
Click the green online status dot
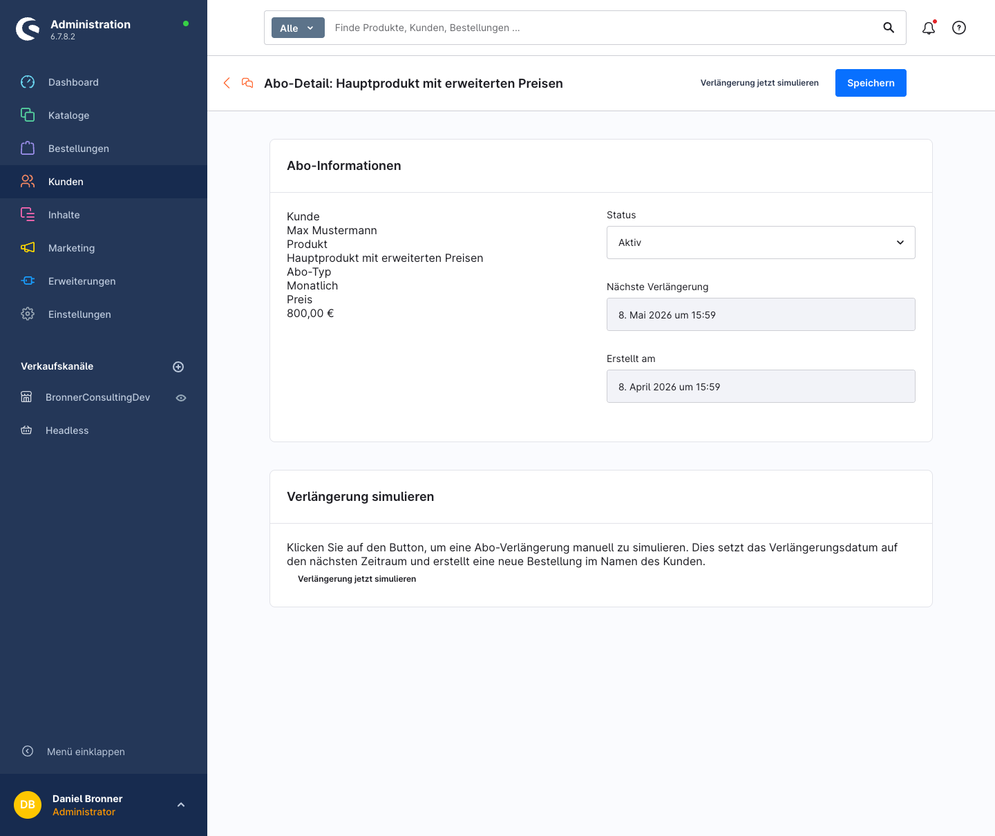coord(186,23)
